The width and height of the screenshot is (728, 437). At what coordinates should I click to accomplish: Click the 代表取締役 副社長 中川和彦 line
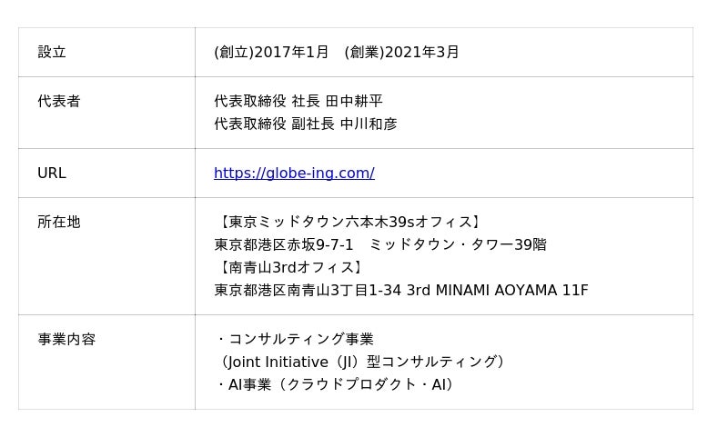click(306, 124)
